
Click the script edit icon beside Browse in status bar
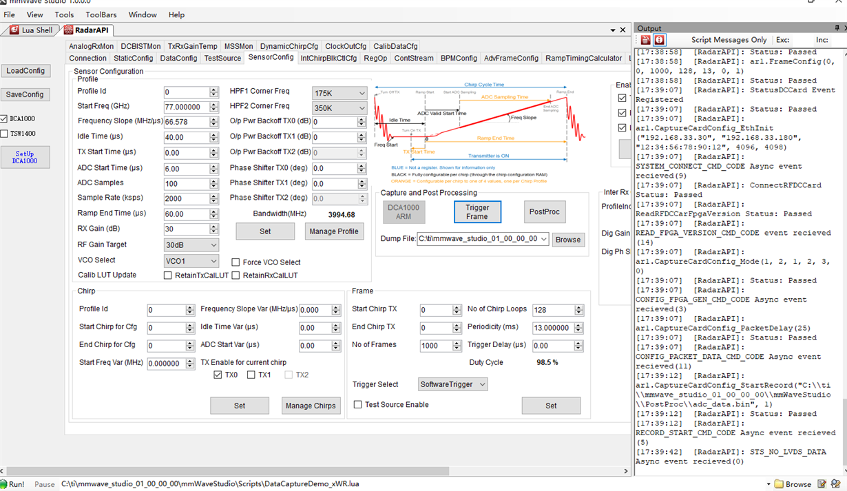822,484
